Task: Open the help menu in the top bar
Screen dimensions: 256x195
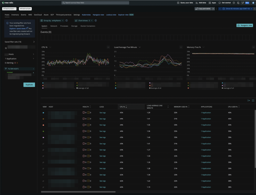Action: click(234, 3)
